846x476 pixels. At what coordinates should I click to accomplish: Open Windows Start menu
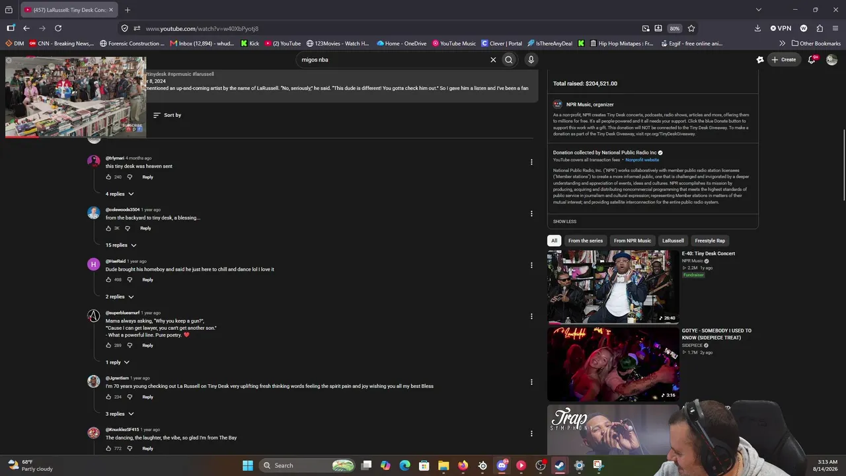pyautogui.click(x=248, y=465)
